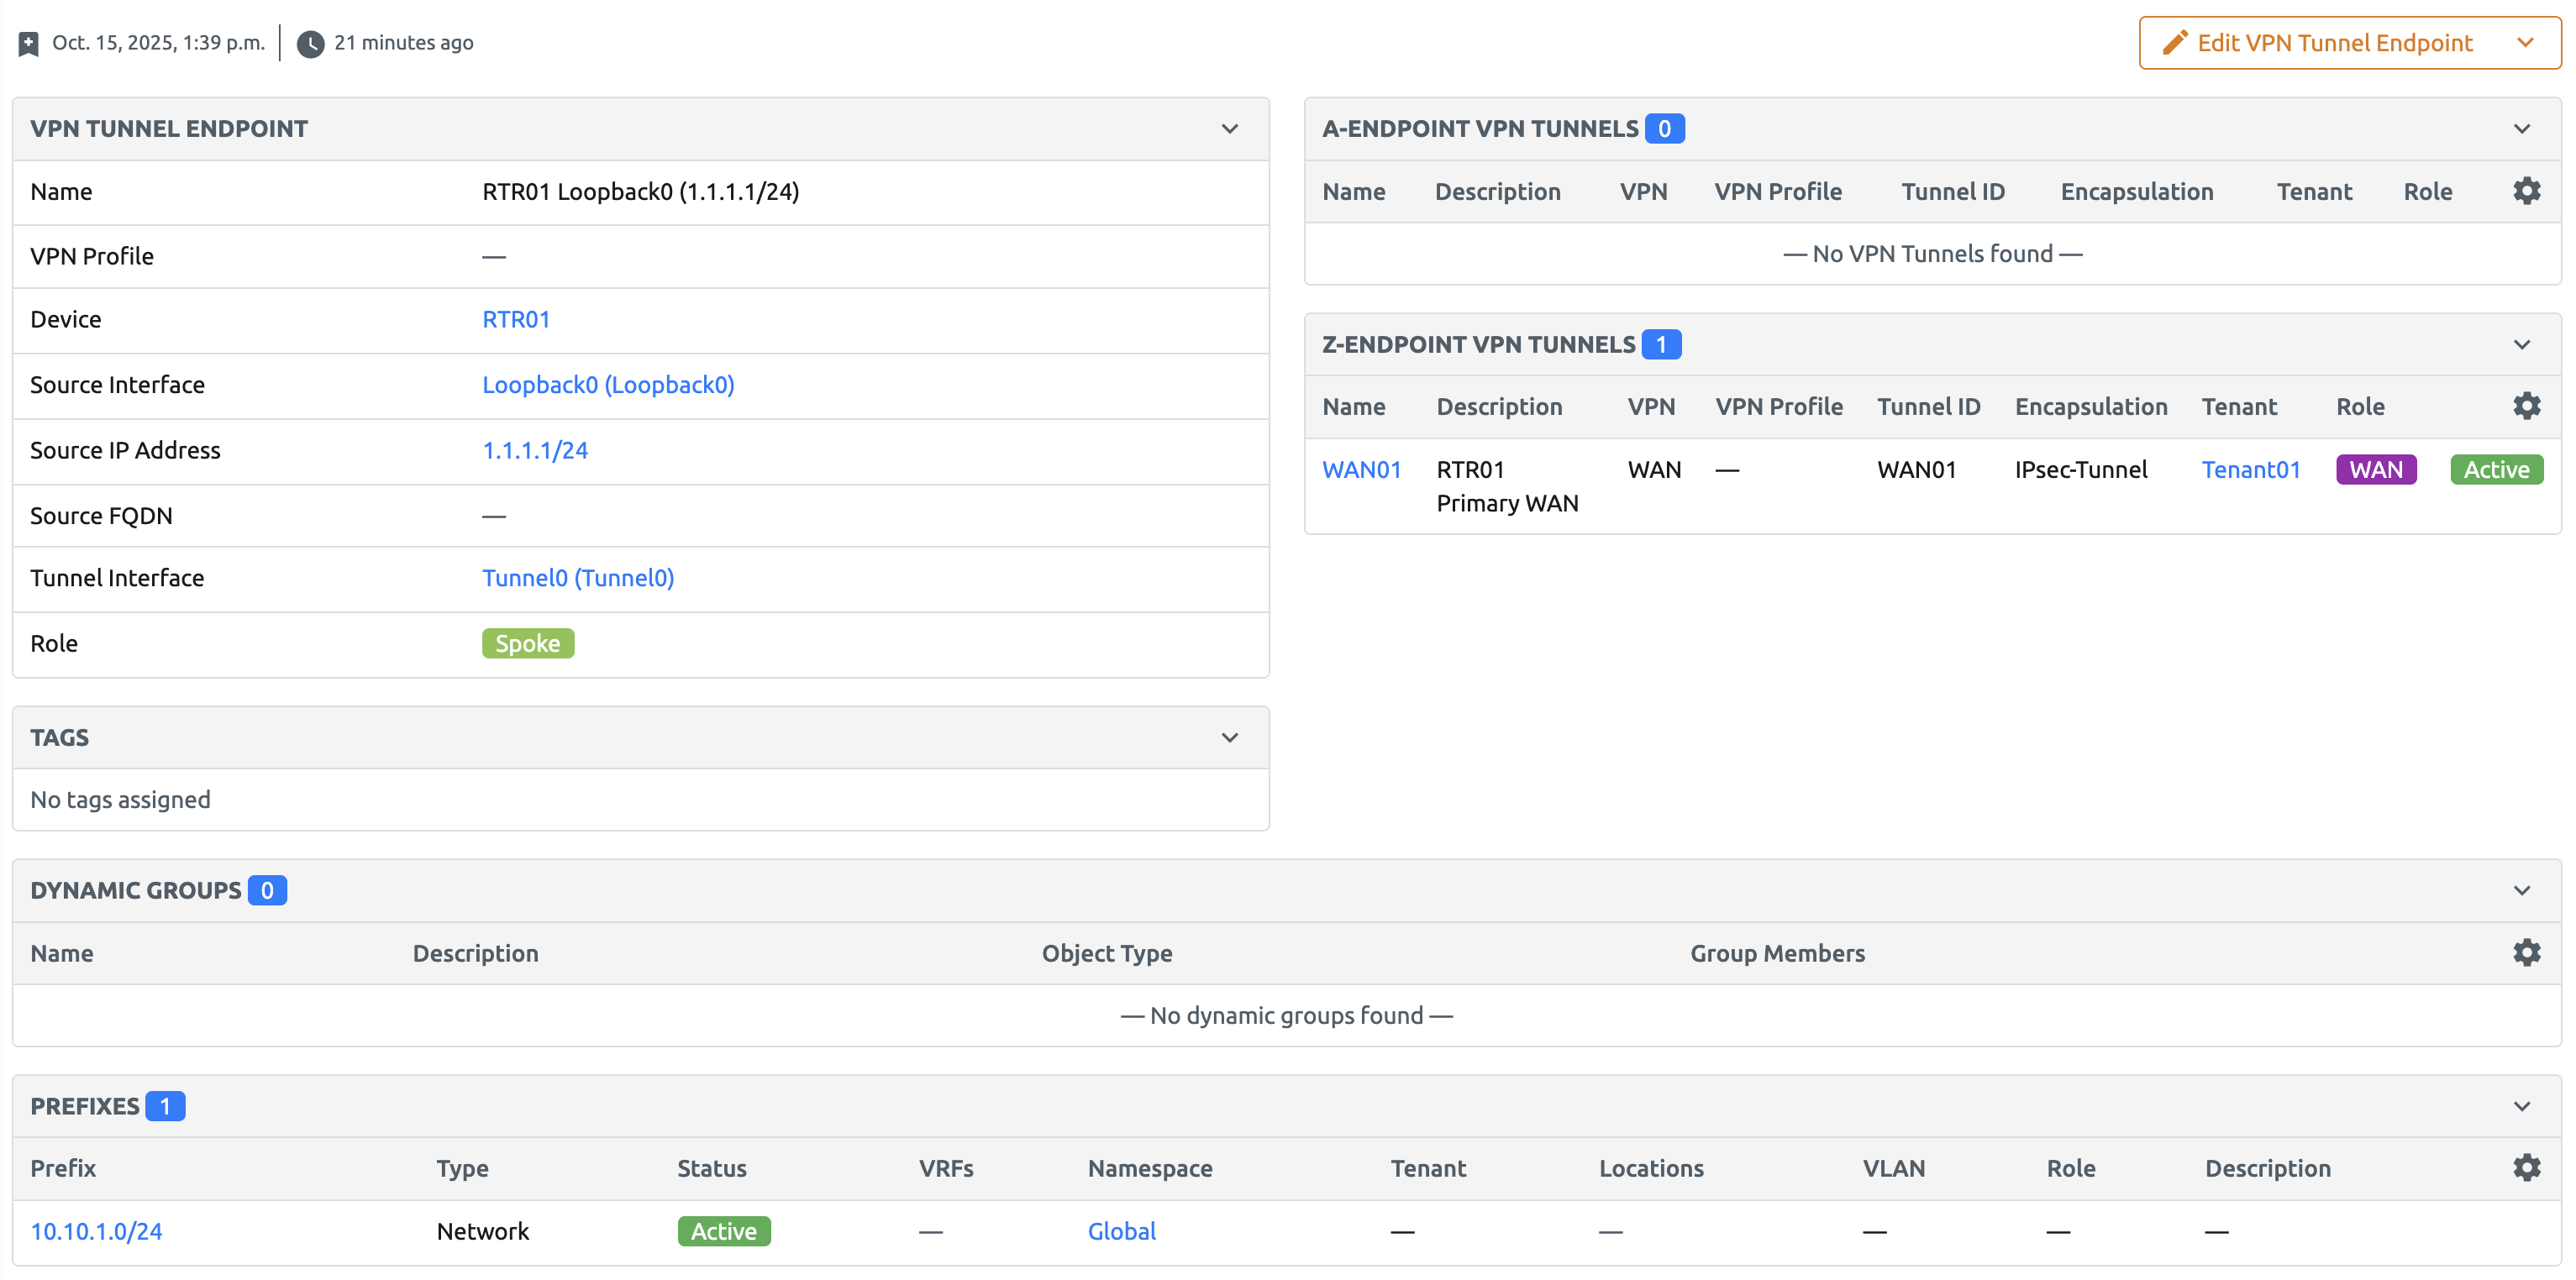This screenshot has height=1280, width=2576.
Task: Click the gear icon in Dynamic Groups table
Action: (2527, 952)
